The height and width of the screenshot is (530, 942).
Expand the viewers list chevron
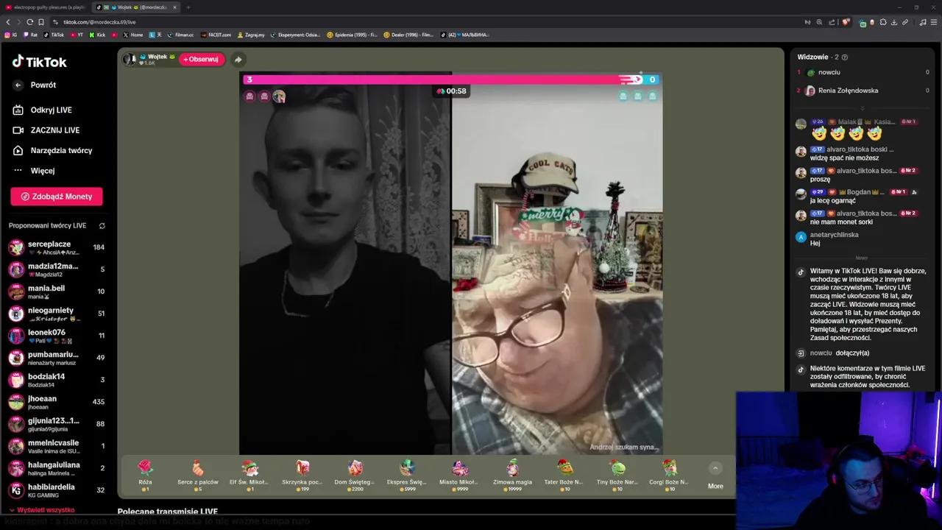point(863,108)
